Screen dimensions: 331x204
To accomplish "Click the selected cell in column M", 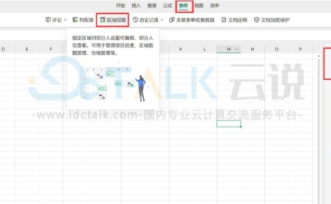I will pyautogui.click(x=229, y=124).
